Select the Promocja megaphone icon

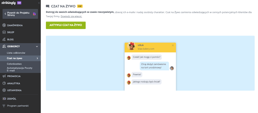[x=4, y=76]
